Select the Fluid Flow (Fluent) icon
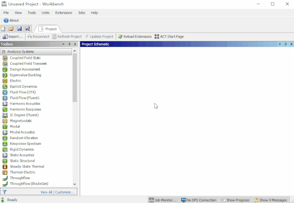Image resolution: width=294 pixels, height=203 pixels. [5, 98]
